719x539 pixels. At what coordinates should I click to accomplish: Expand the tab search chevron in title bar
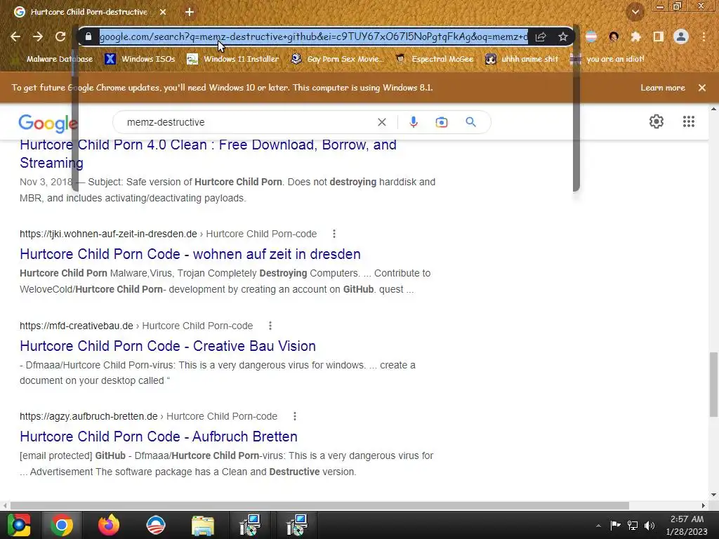click(635, 12)
